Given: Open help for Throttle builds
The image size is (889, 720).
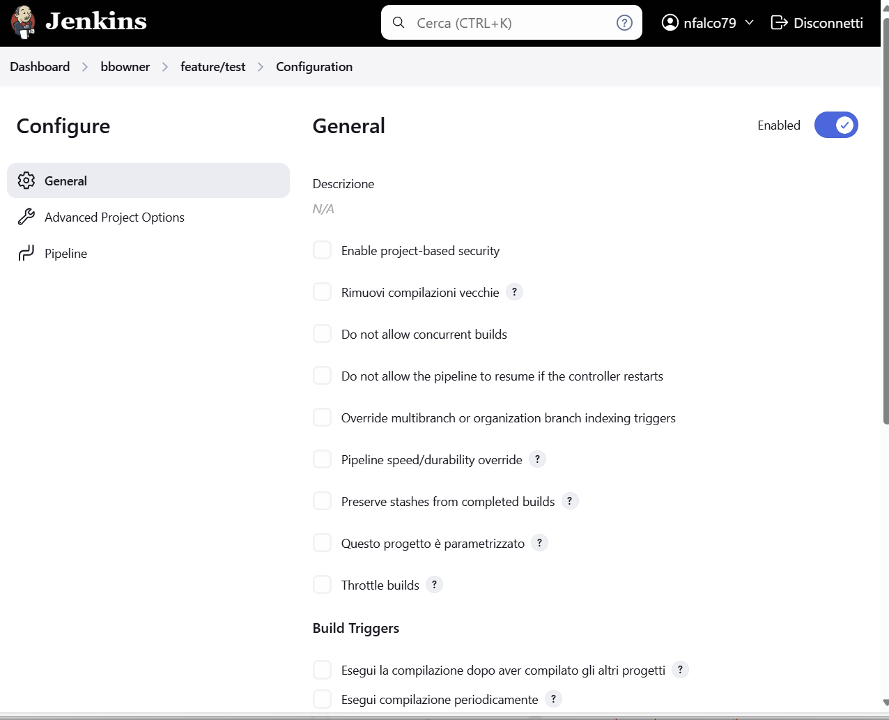Looking at the screenshot, I should [x=434, y=585].
